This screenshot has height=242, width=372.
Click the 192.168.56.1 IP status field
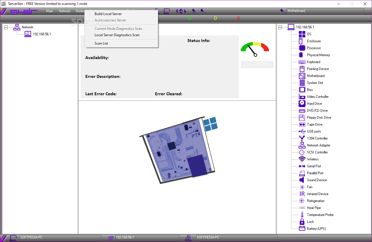[147, 237]
